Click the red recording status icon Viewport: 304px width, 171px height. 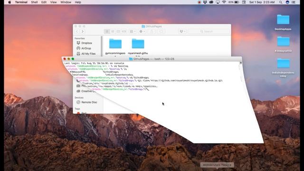tap(199, 2)
